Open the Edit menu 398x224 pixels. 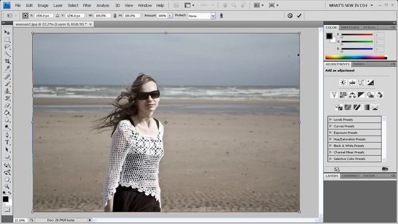coord(29,6)
